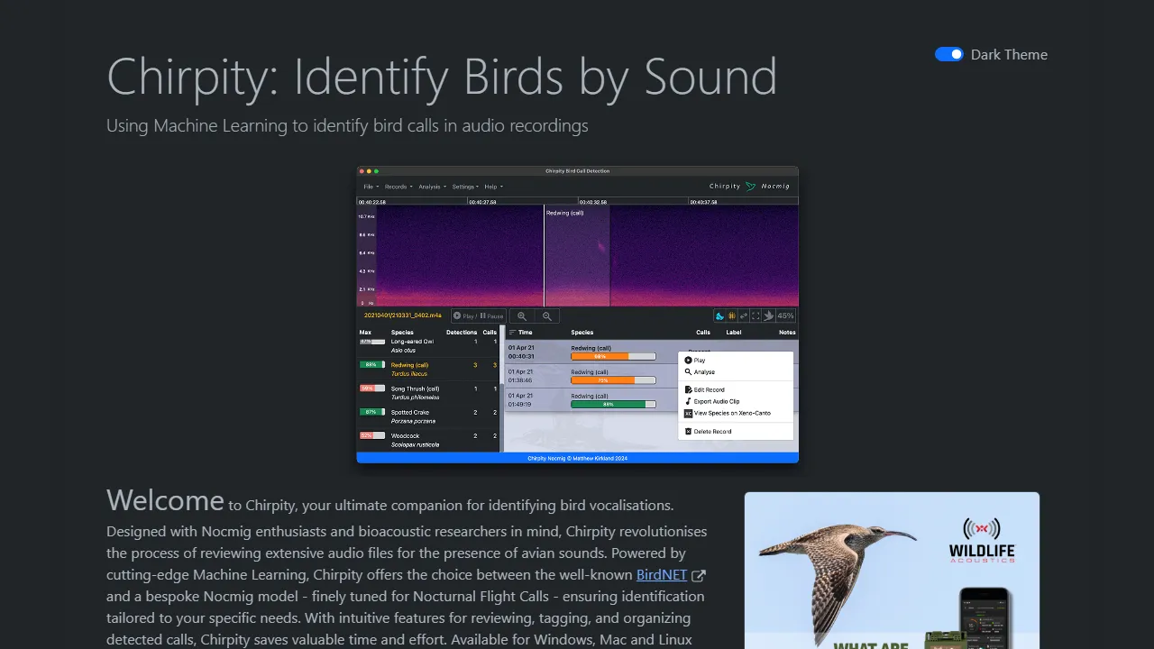Screen dimensions: 1154x649
Task: Toggle the spectrogram grid icon
Action: [x=731, y=315]
